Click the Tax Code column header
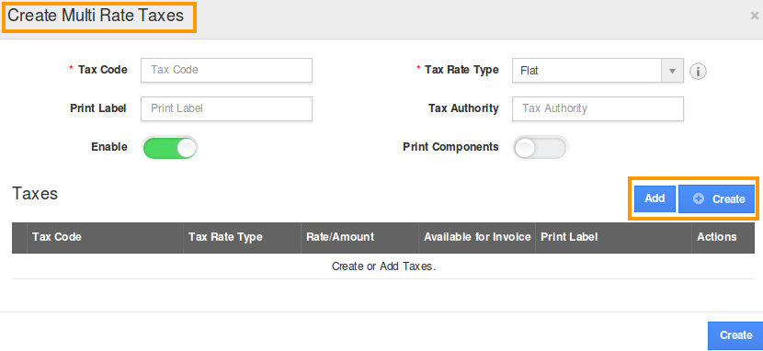Screen dimensions: 763x351 (105, 238)
